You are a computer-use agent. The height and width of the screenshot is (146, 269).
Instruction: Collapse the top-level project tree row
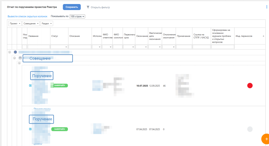pos(10,52)
